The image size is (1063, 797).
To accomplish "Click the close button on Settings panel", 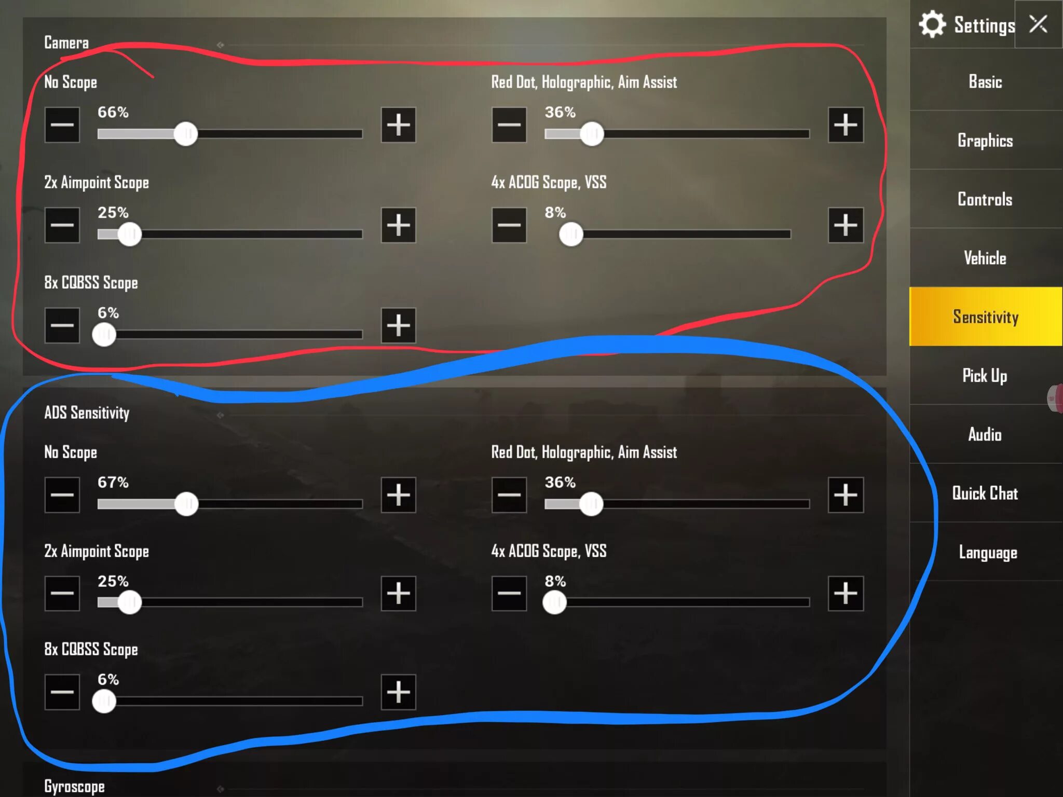I will click(1041, 24).
